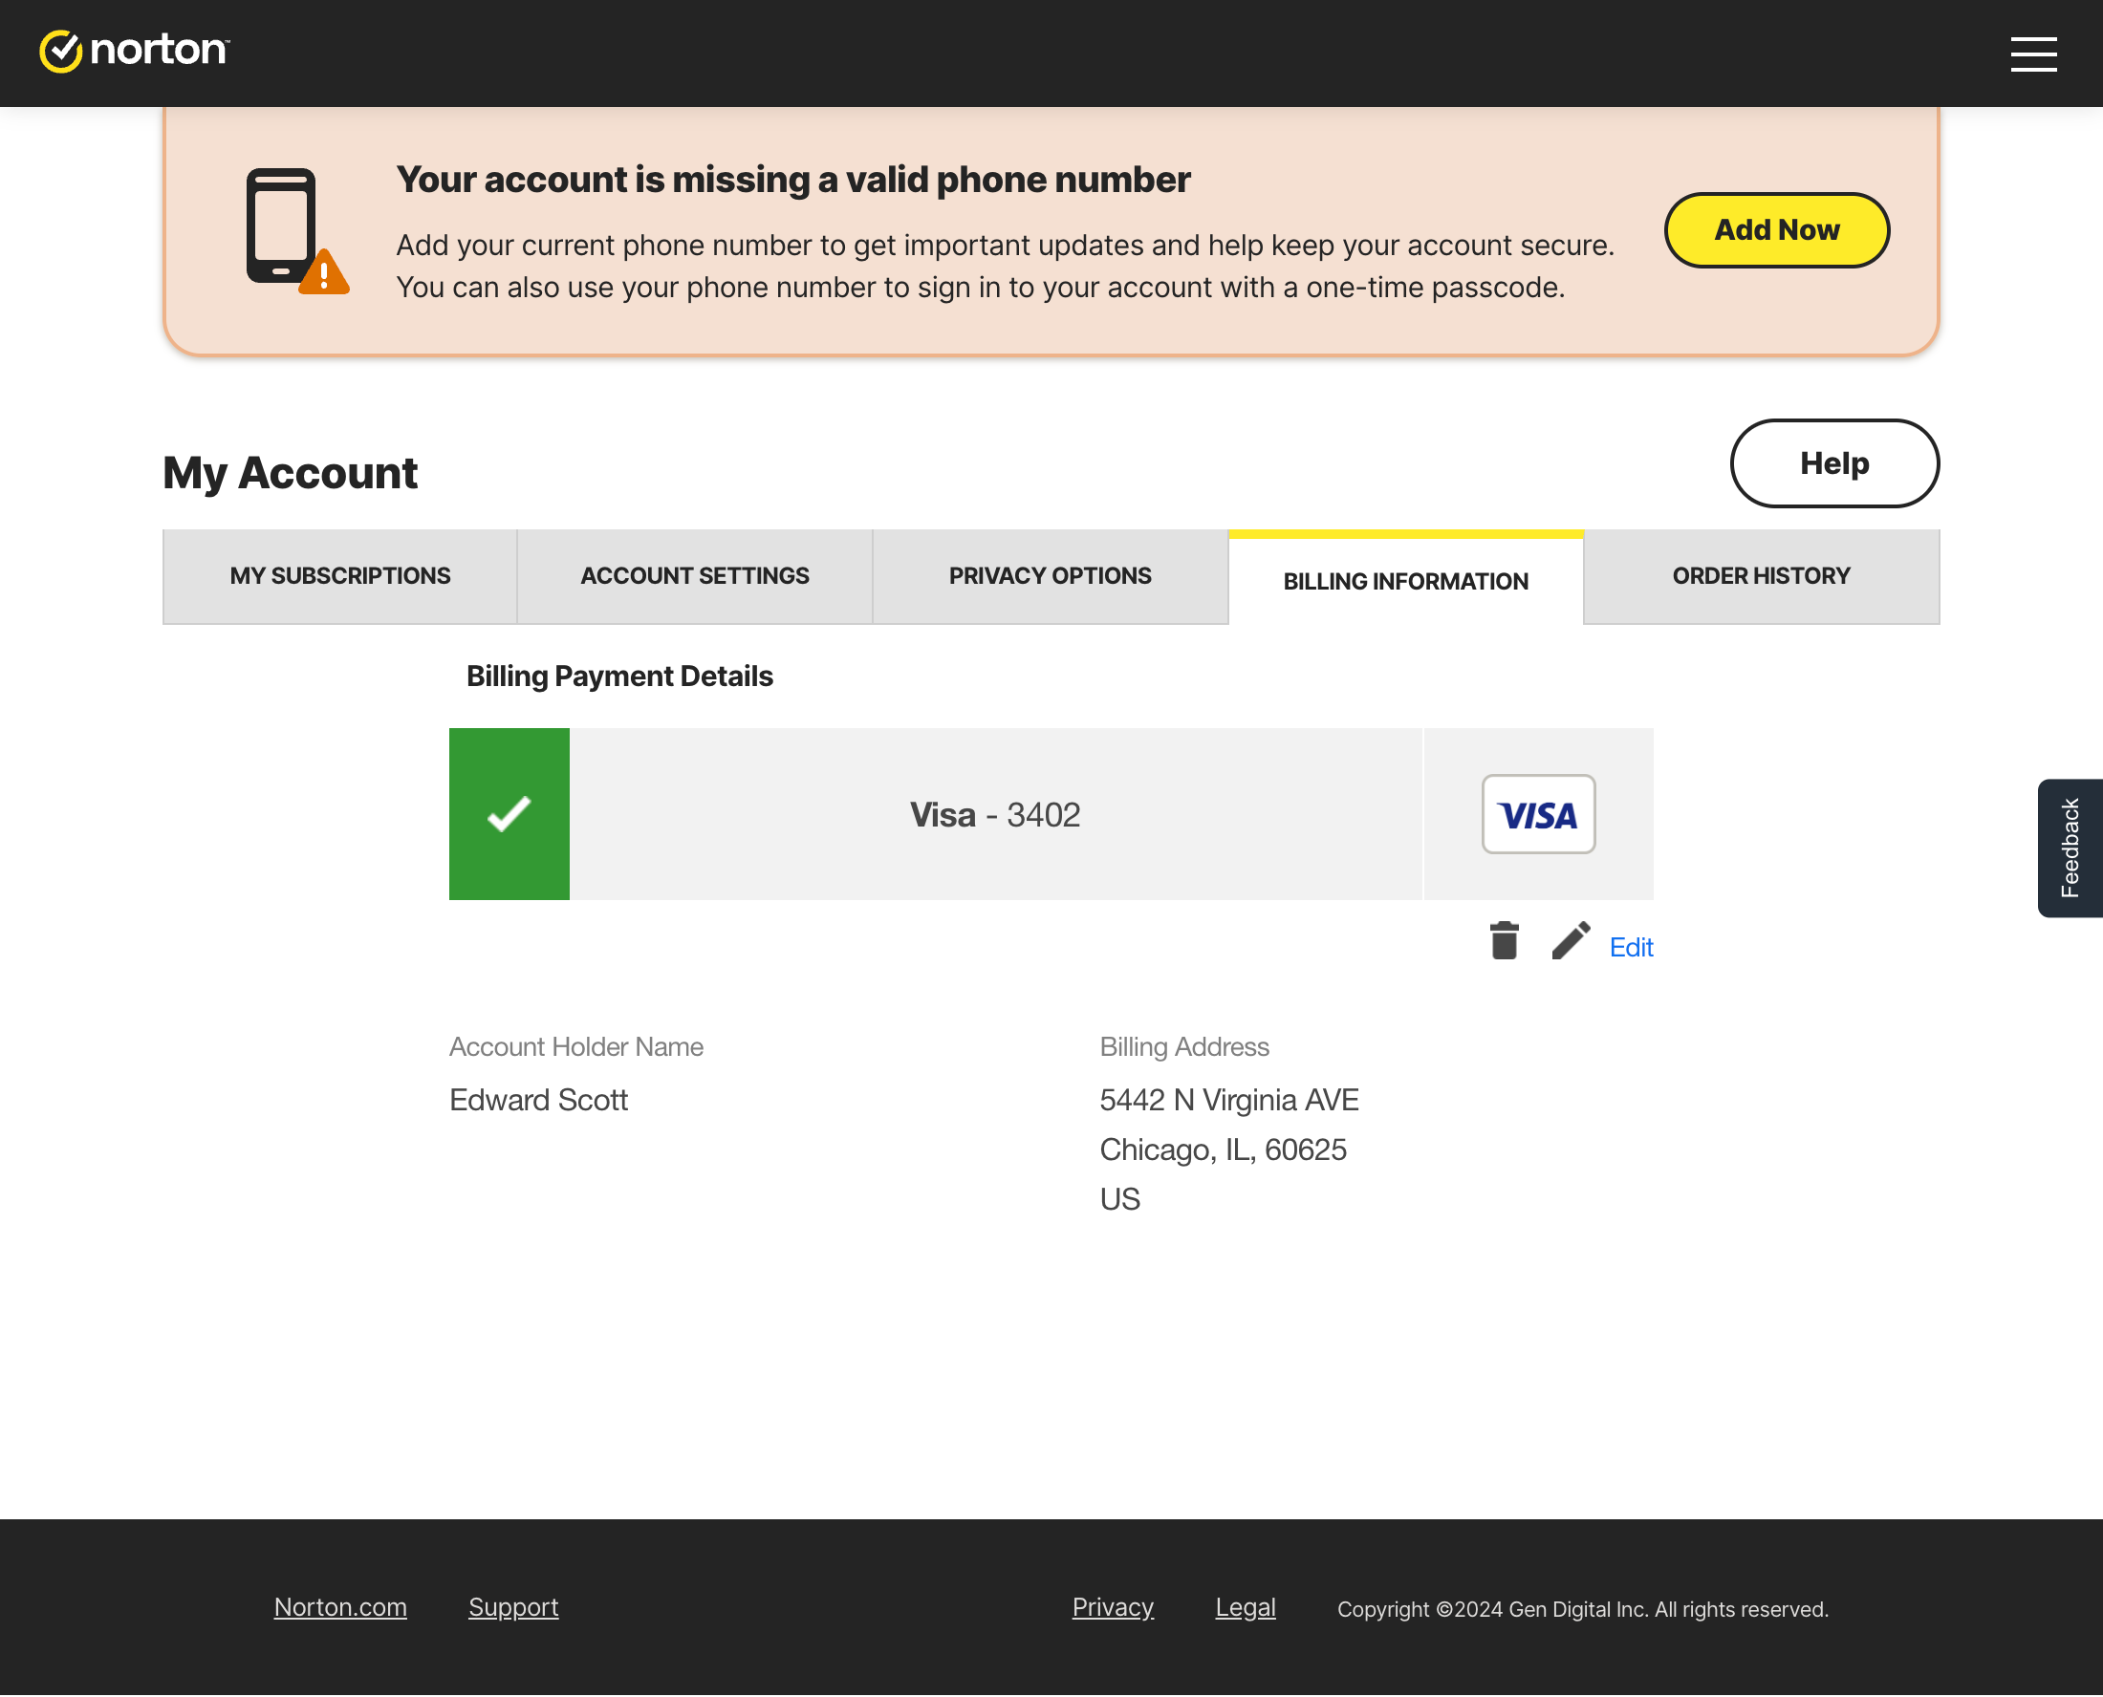The height and width of the screenshot is (1697, 2103).
Task: Open the Account Settings tab
Action: point(694,576)
